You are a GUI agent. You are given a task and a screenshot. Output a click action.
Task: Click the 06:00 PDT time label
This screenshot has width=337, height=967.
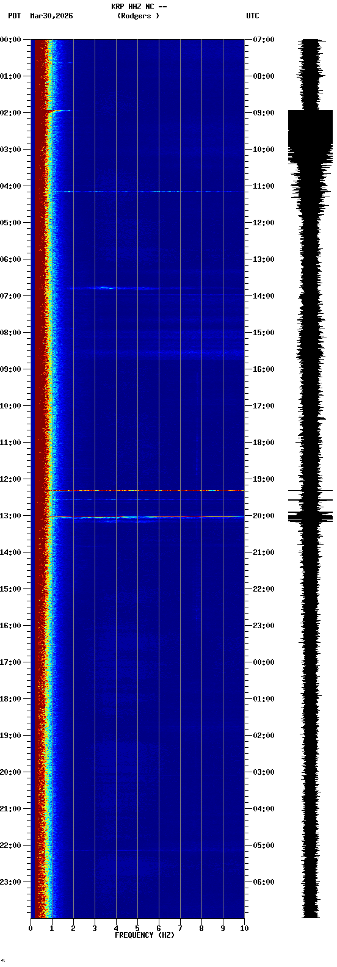click(10, 259)
